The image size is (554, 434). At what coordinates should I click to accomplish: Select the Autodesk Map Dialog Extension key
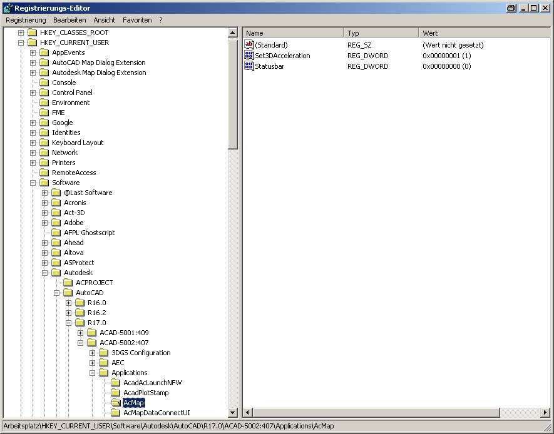pyautogui.click(x=100, y=73)
